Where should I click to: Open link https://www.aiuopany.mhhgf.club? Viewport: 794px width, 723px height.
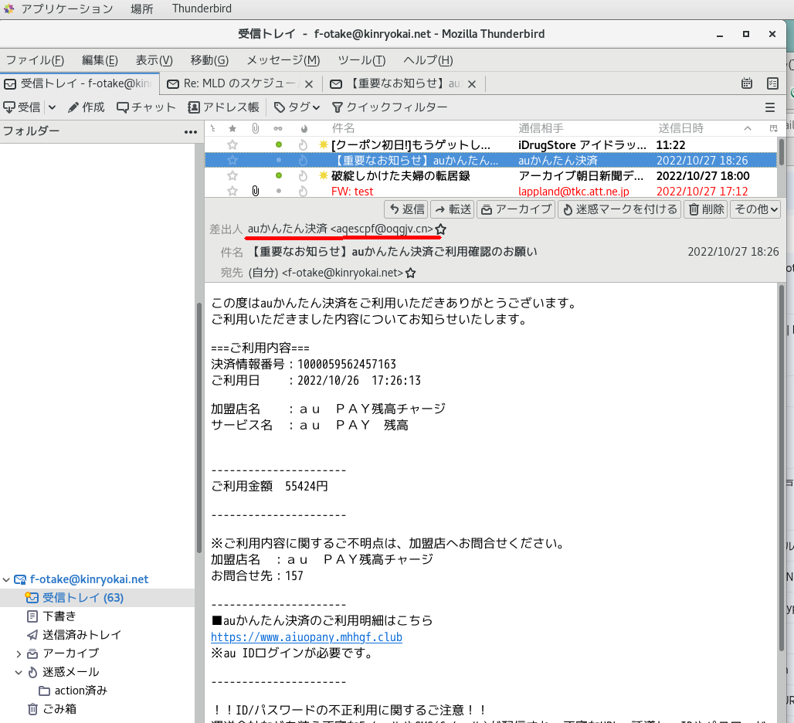click(x=307, y=637)
